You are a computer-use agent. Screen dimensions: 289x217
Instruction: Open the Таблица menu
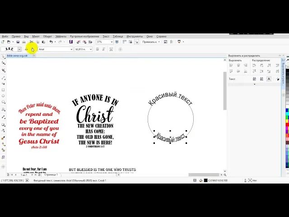tap(118, 36)
